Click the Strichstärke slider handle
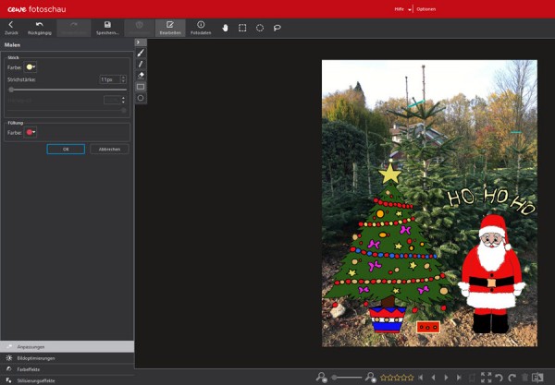The image size is (555, 385). click(11, 90)
